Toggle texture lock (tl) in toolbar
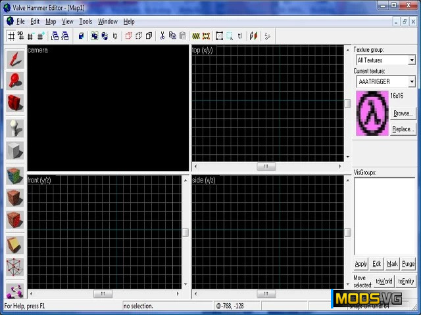421x315 pixels. [x=239, y=35]
